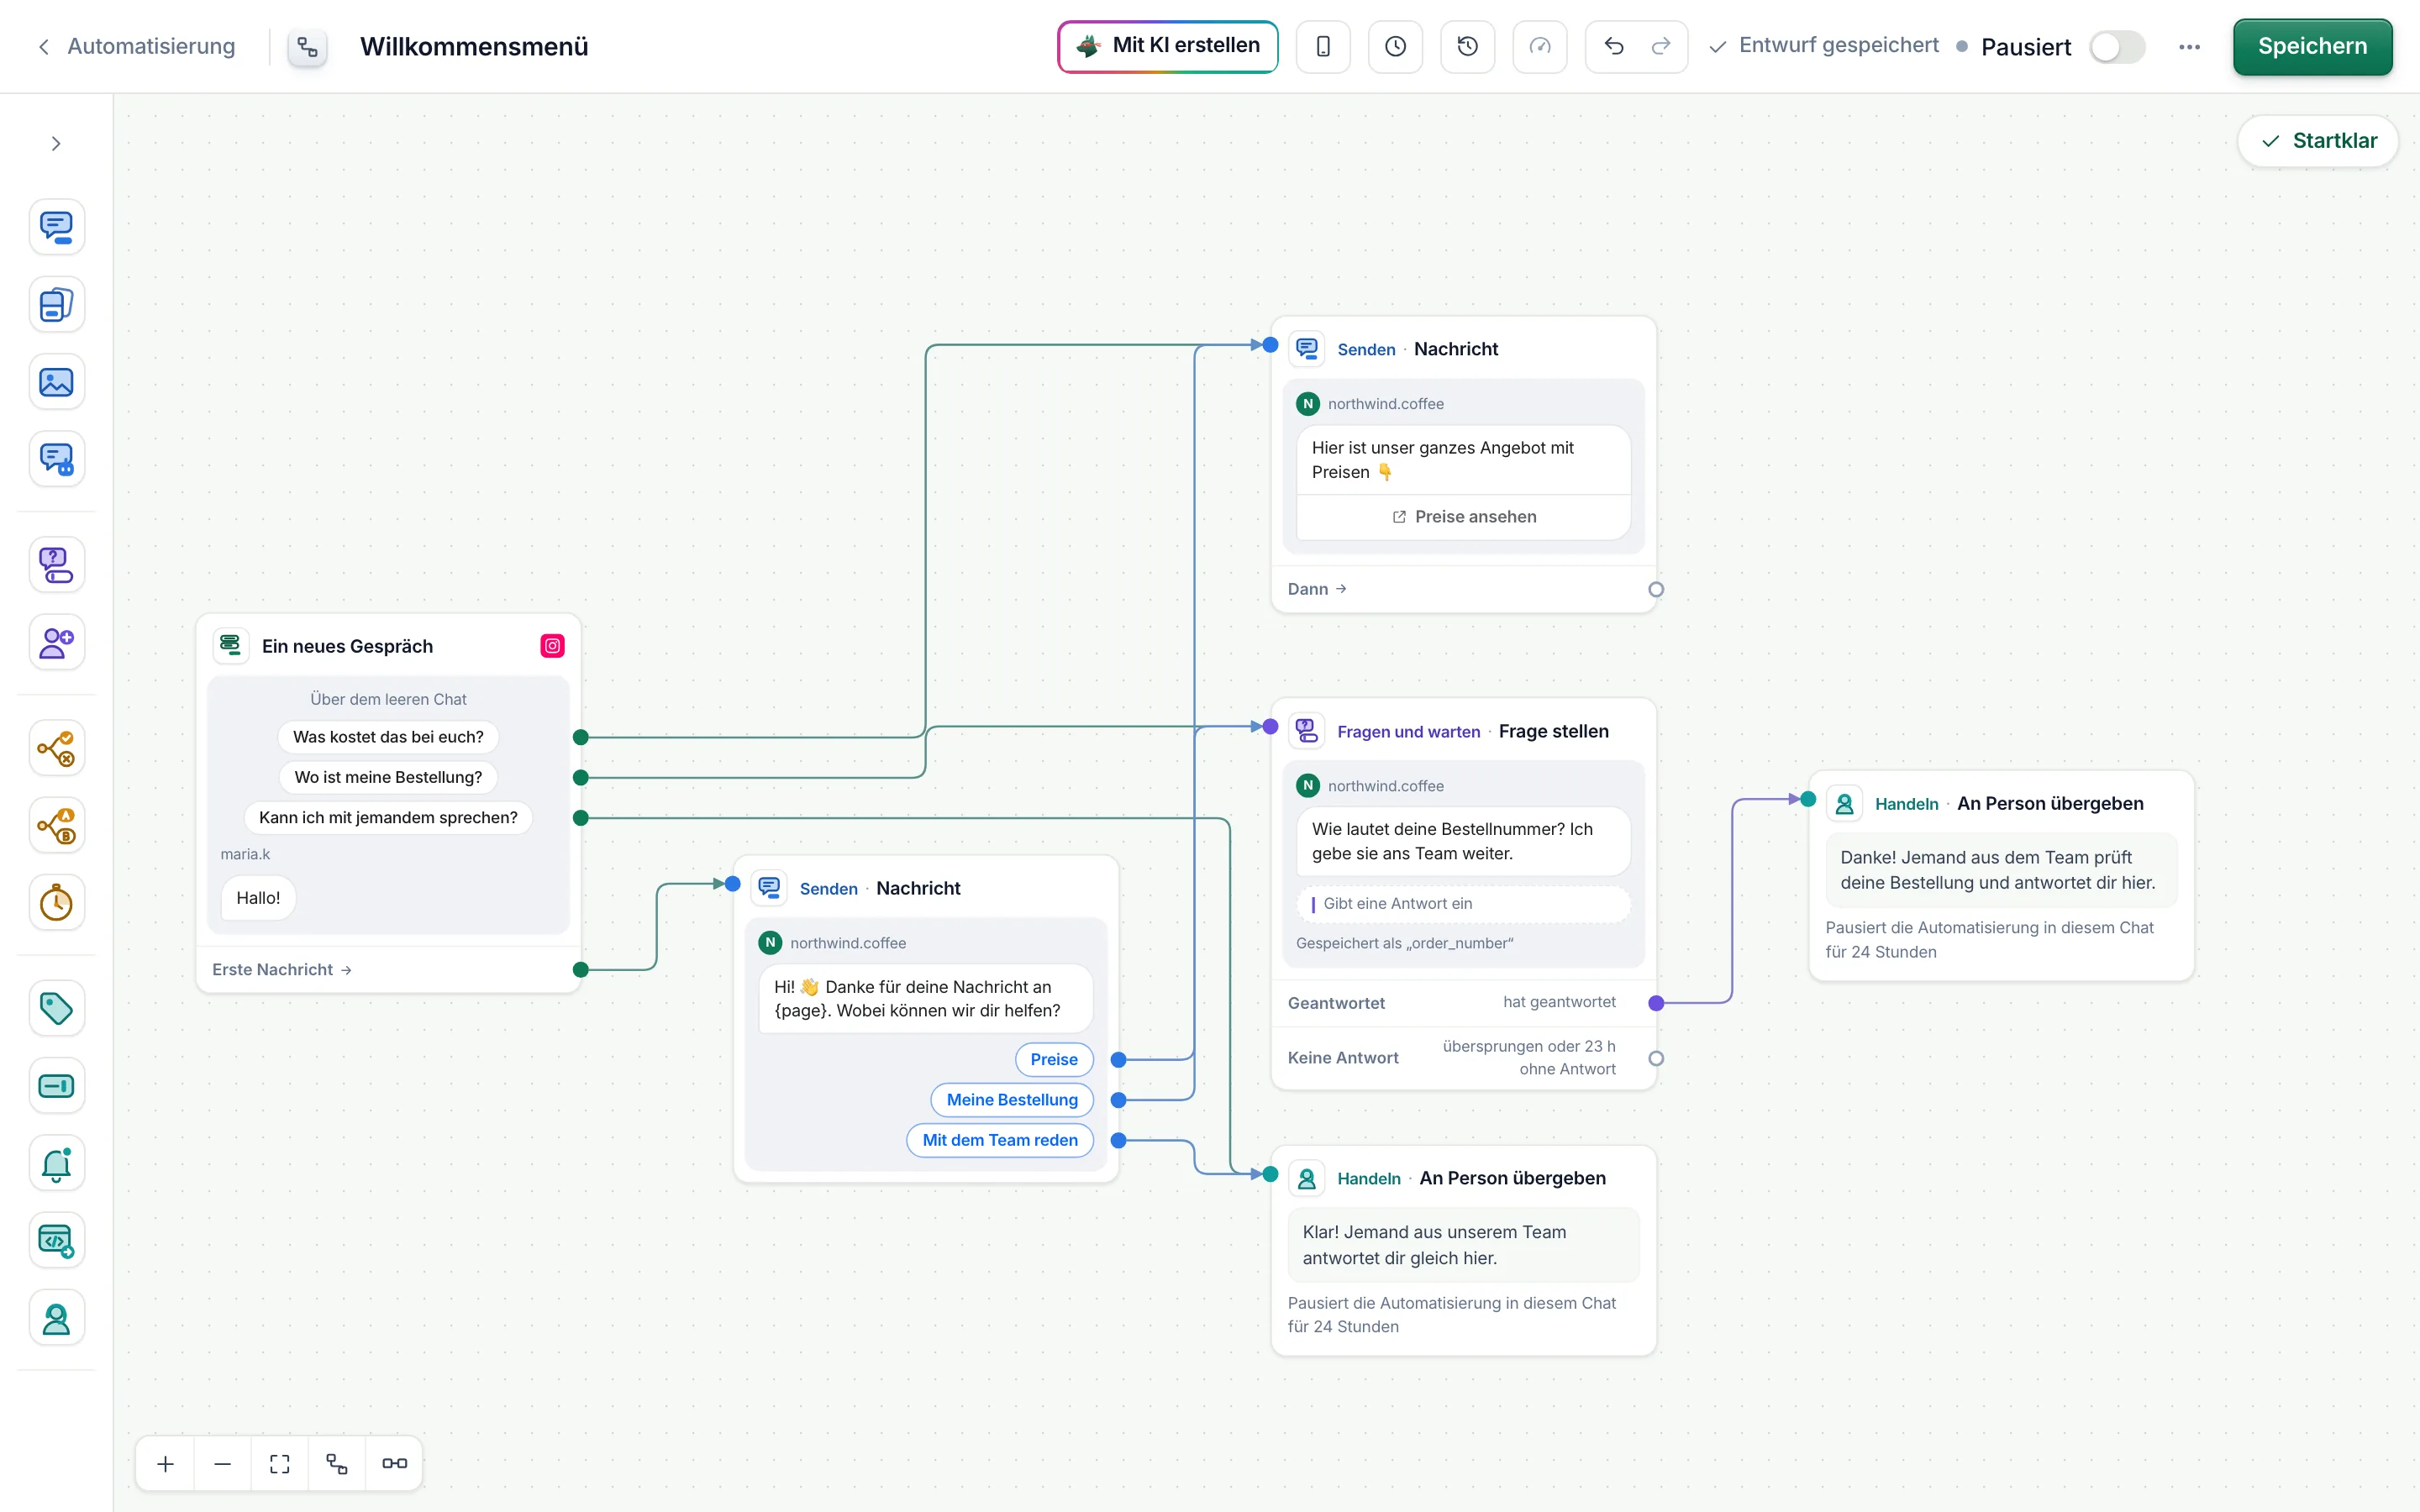The image size is (2420, 1512).
Task: Zoom out with the minus button
Action: [223, 1463]
